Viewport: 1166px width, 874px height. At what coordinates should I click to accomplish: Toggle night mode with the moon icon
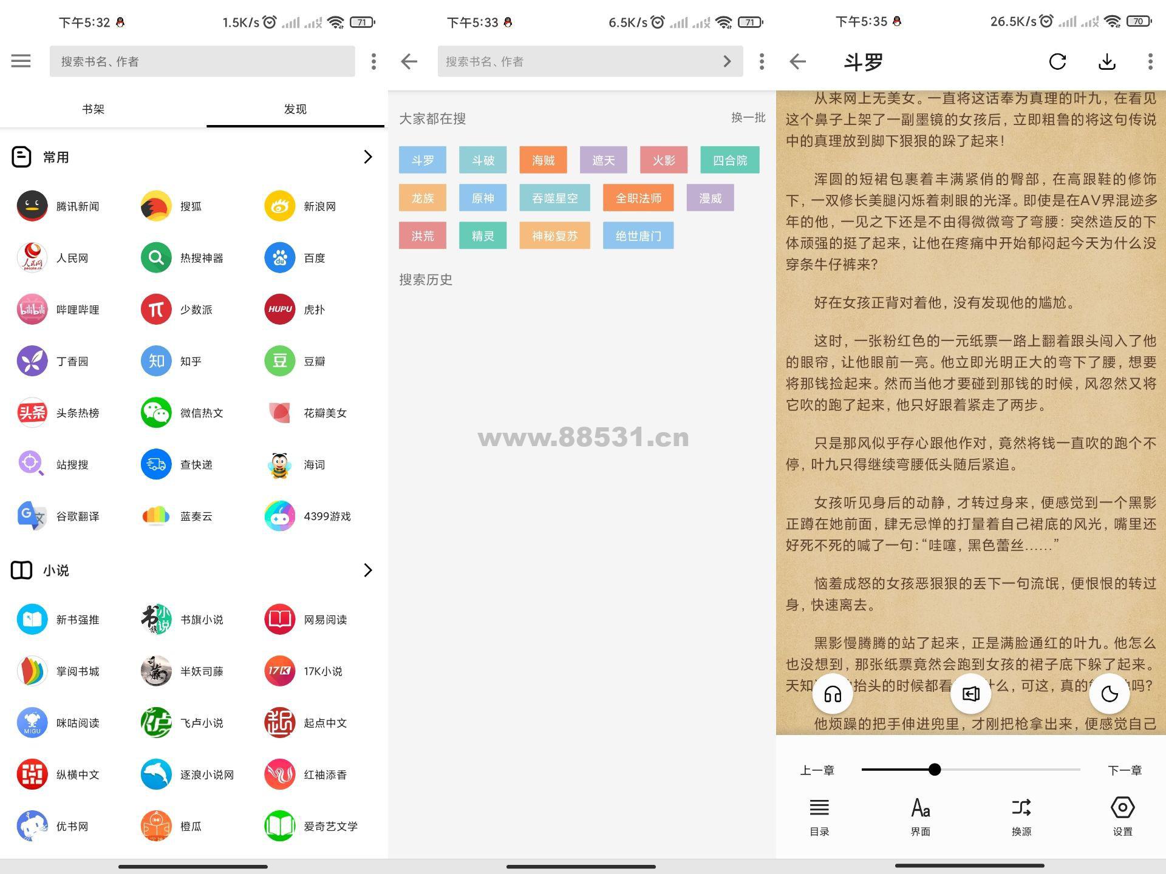click(x=1110, y=694)
